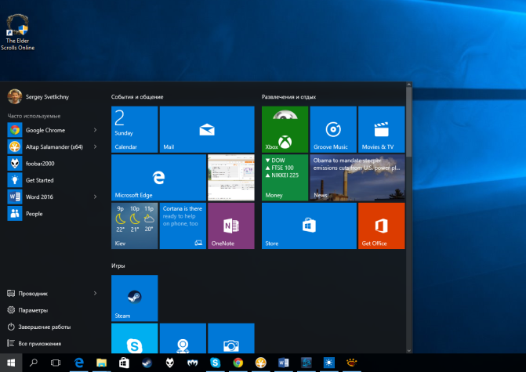Image resolution: width=526 pixels, height=372 pixels.
Task: Open Проводник (File Explorer)
Action: click(27, 294)
